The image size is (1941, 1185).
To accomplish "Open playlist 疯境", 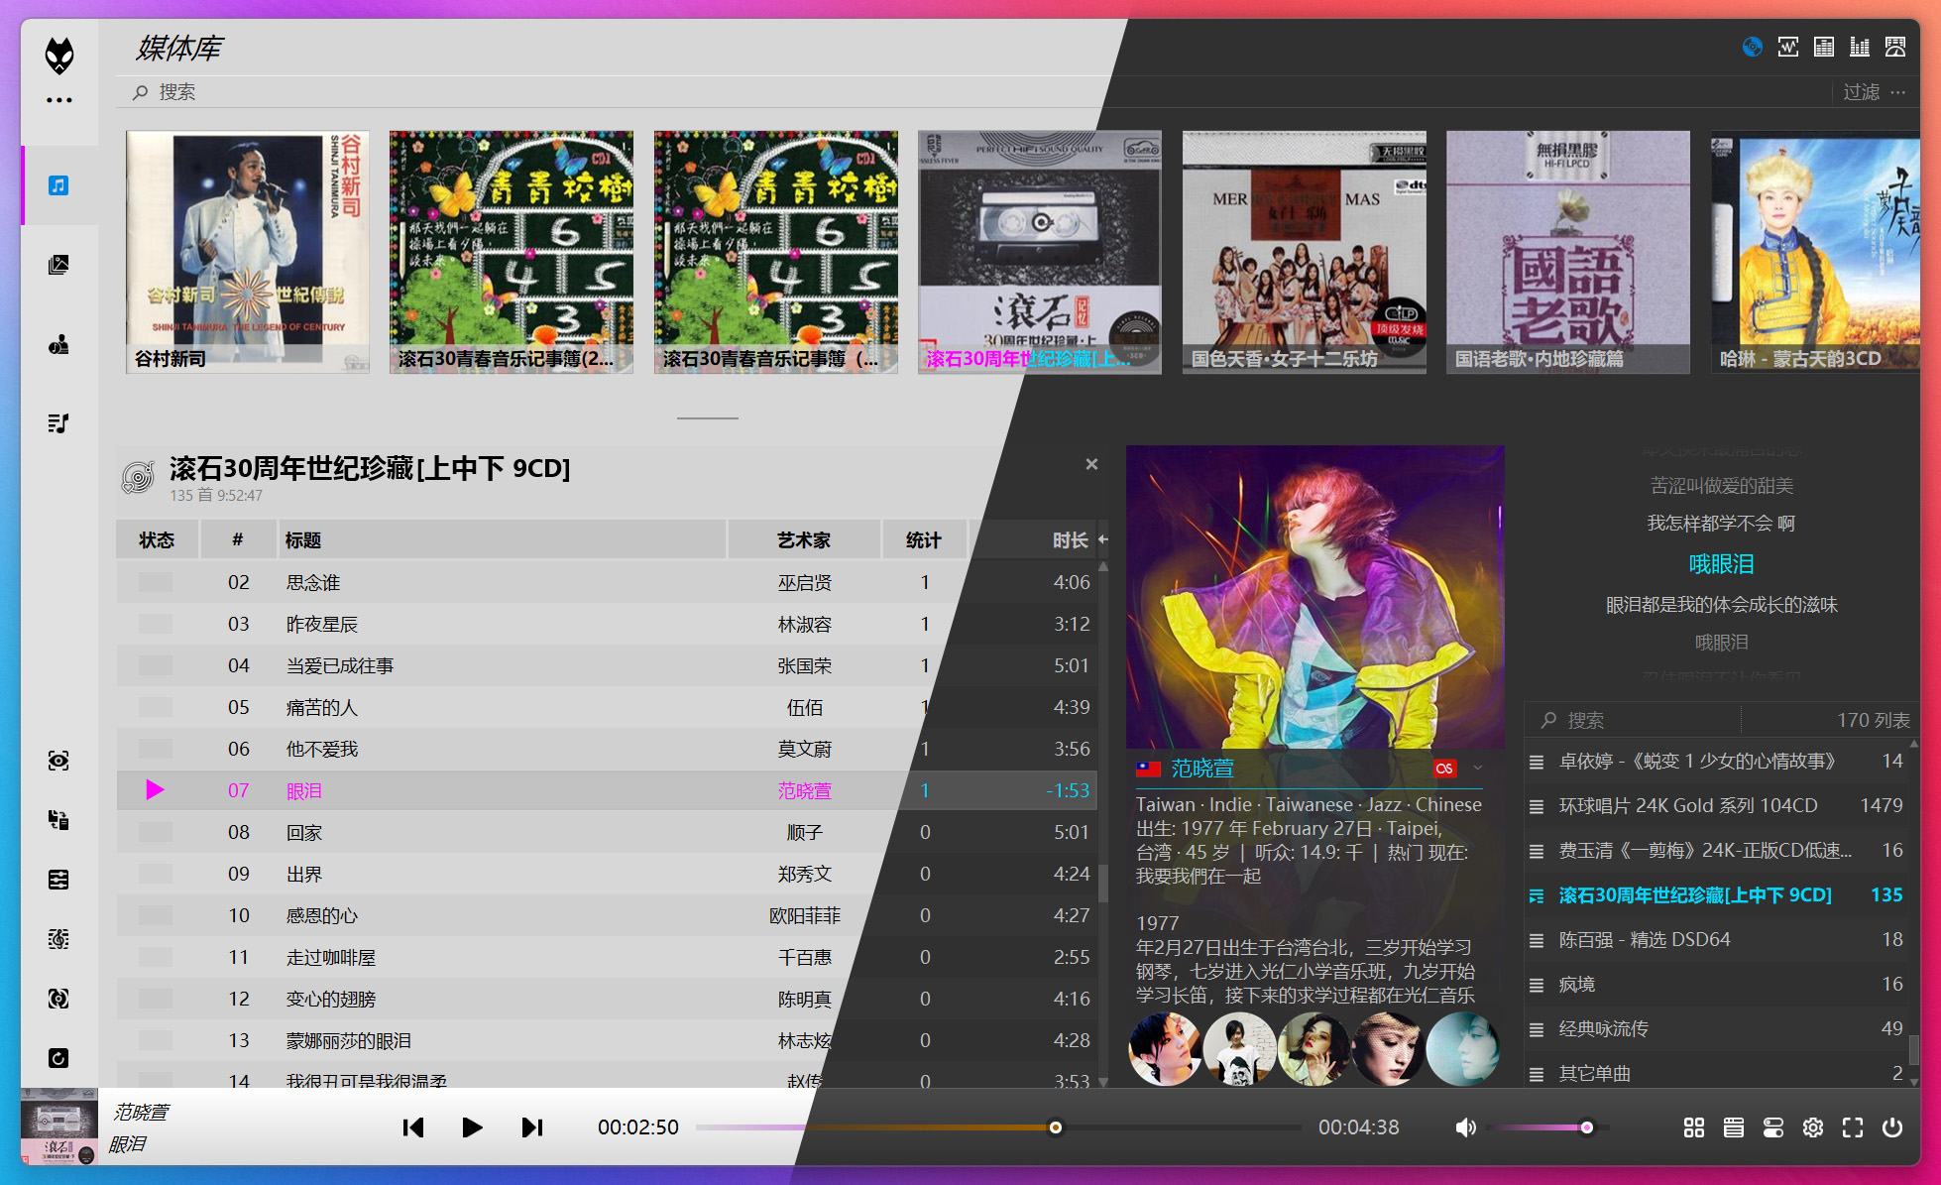I will click(1718, 984).
